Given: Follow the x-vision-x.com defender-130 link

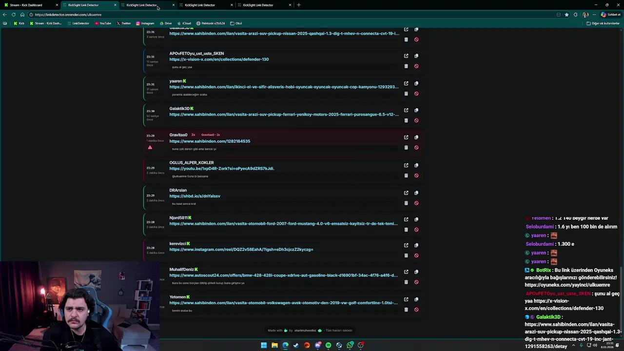Looking at the screenshot, I should (219, 59).
